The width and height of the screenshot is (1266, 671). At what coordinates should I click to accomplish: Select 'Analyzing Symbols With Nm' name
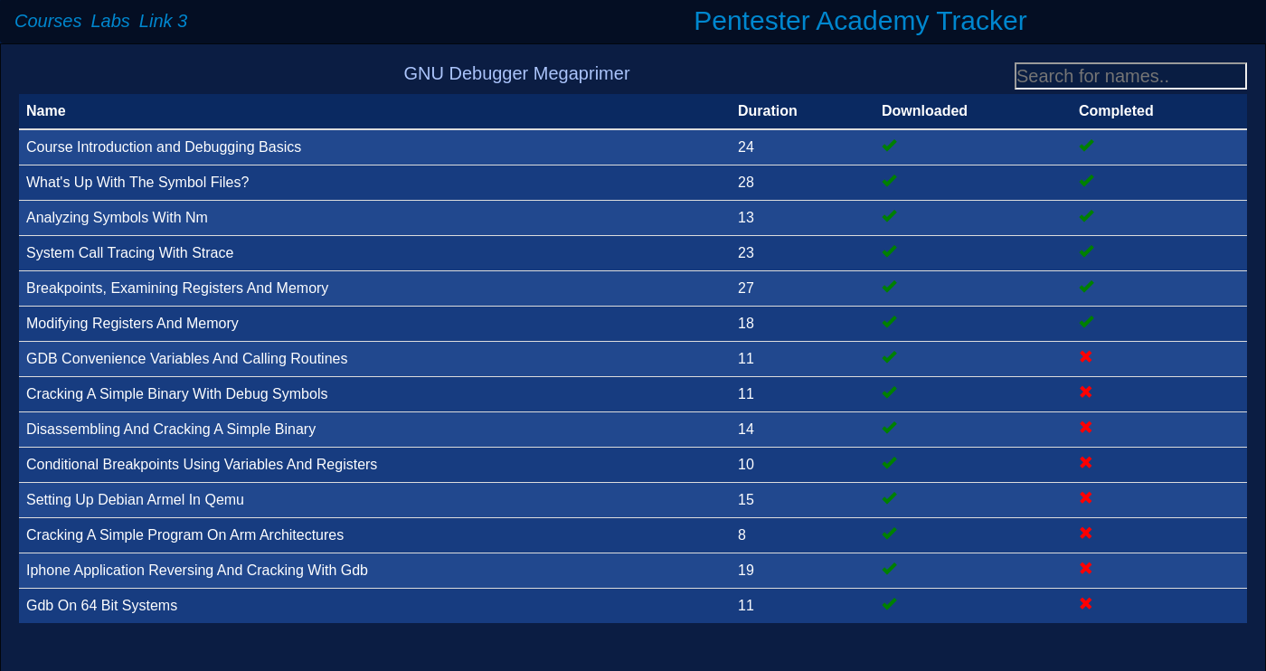pos(117,218)
